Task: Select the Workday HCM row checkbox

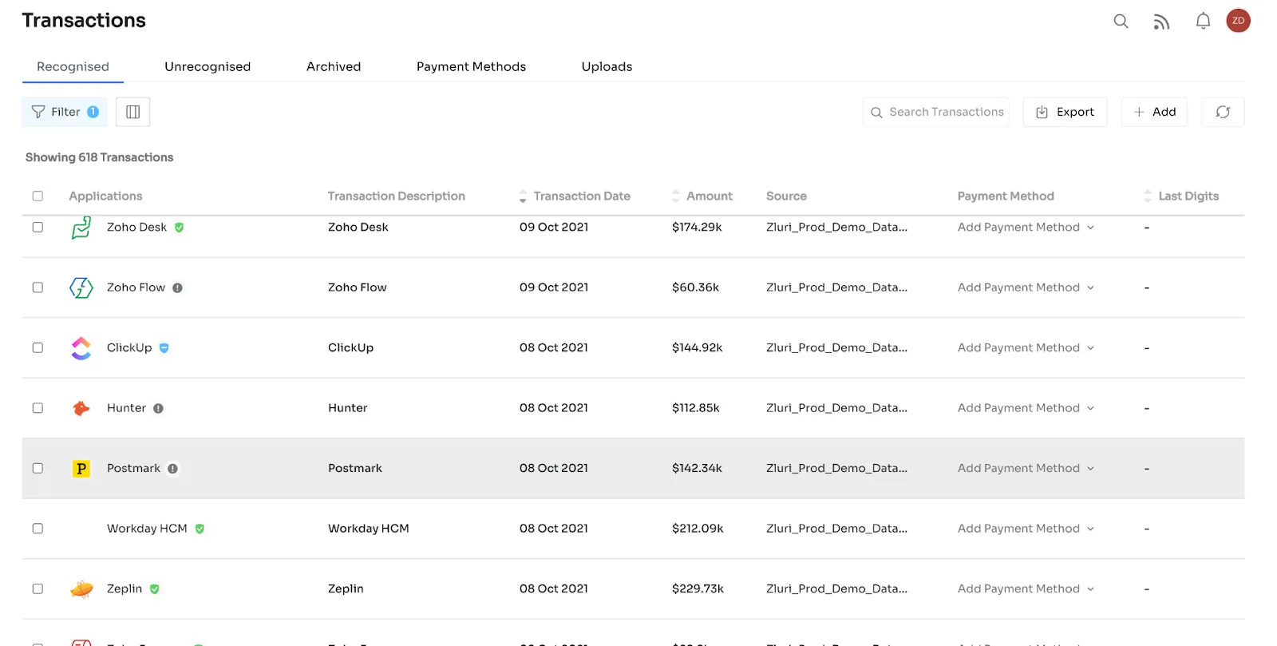Action: [x=38, y=529]
